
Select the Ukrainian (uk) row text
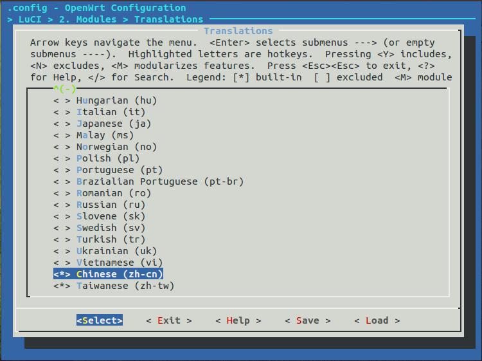coord(117,251)
